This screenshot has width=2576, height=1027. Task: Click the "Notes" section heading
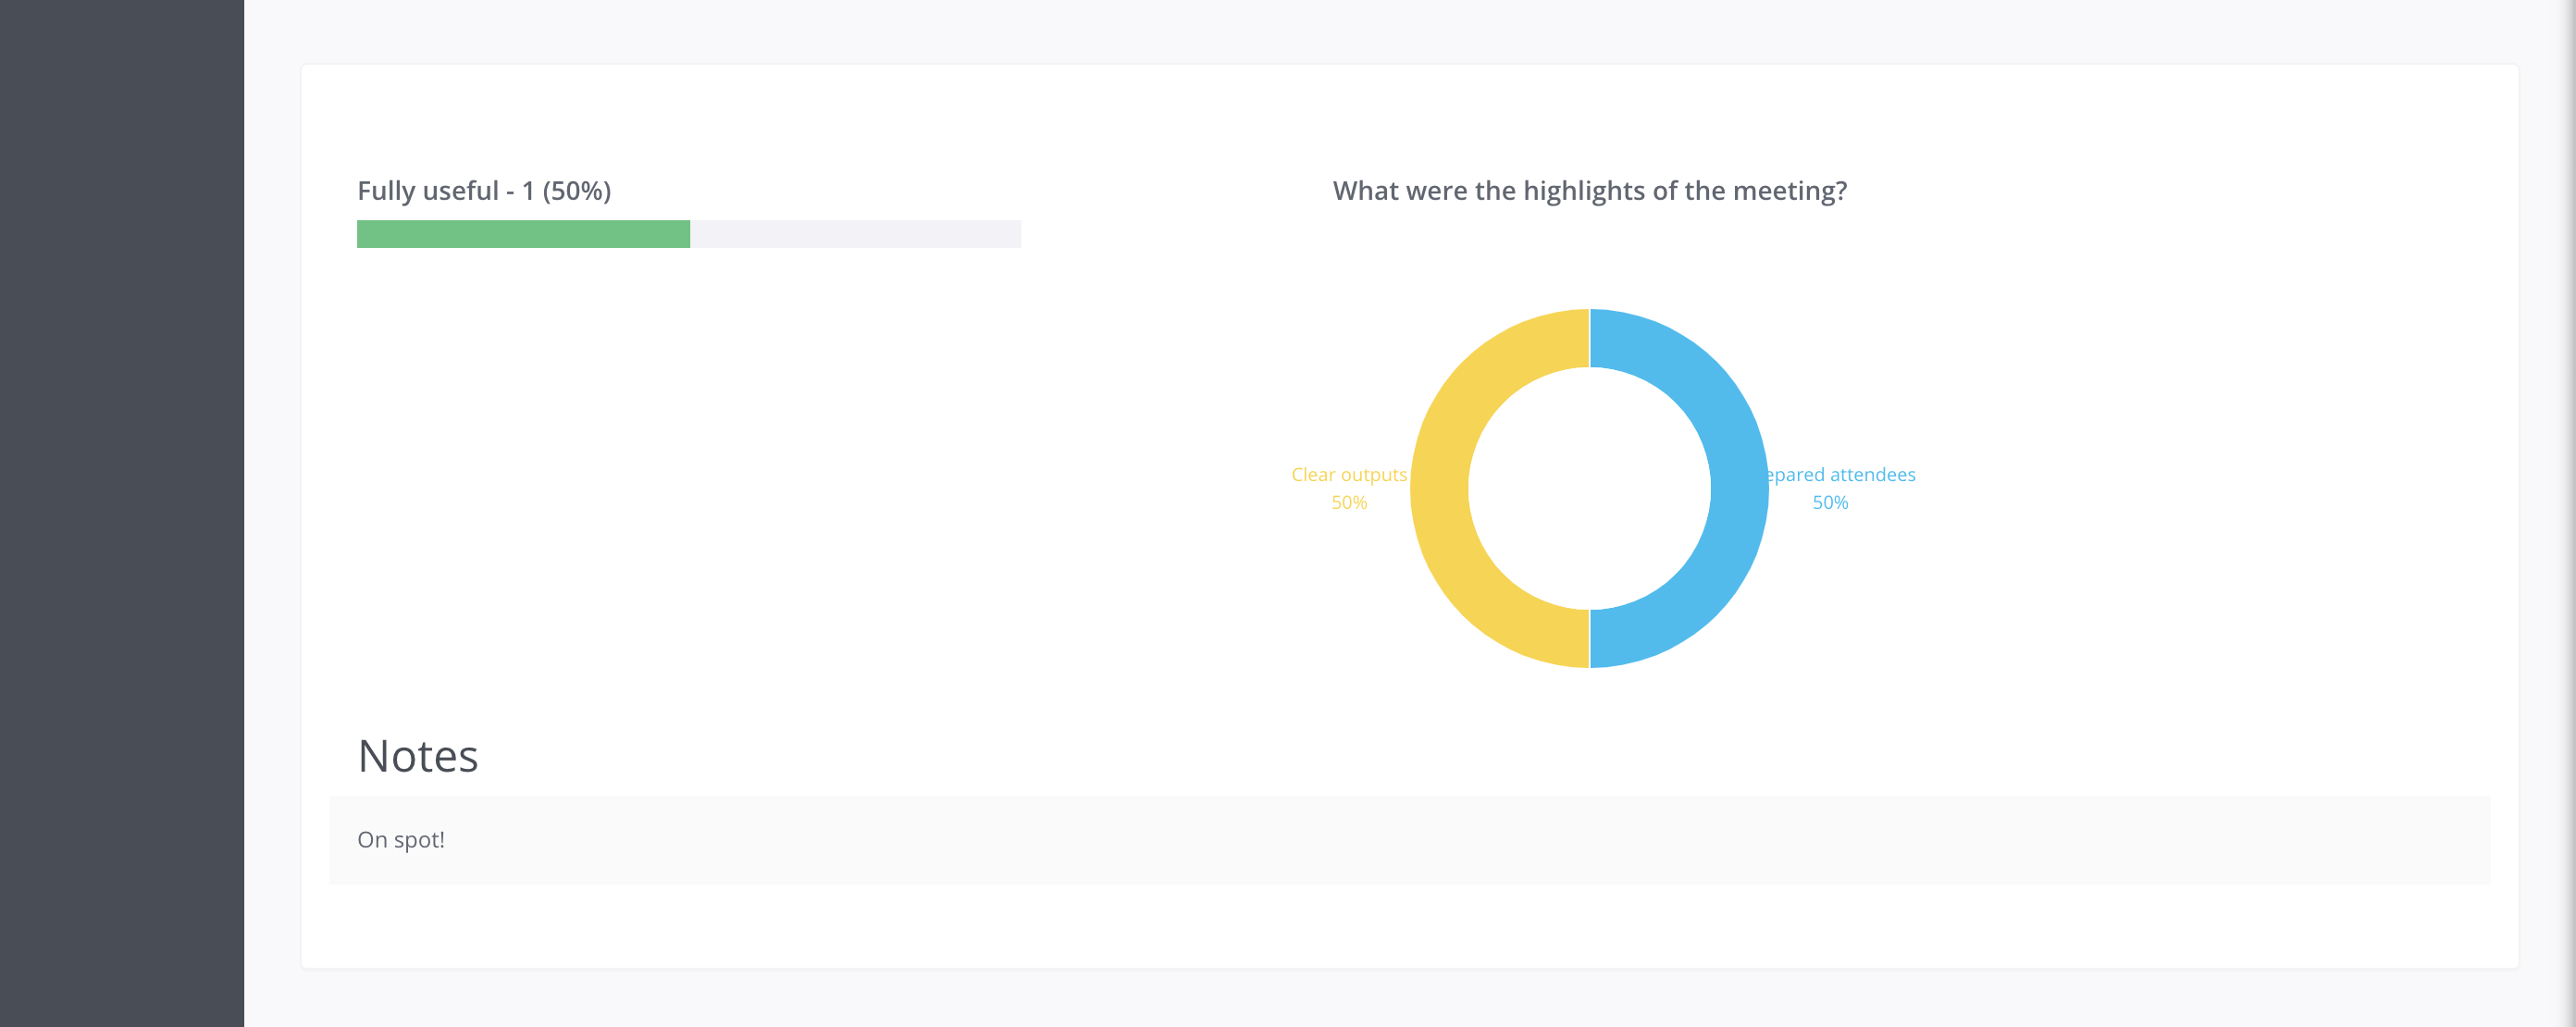tap(418, 756)
